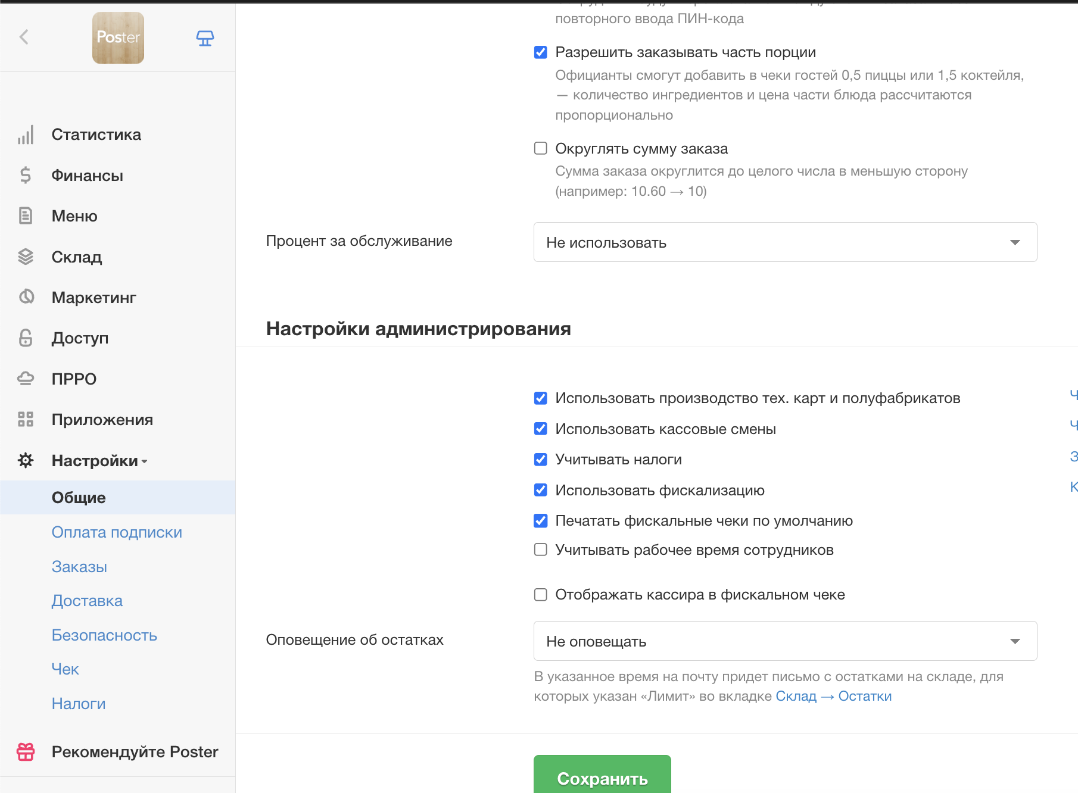Go to the Оплата подписки submenu item
1078x793 pixels.
pos(117,532)
